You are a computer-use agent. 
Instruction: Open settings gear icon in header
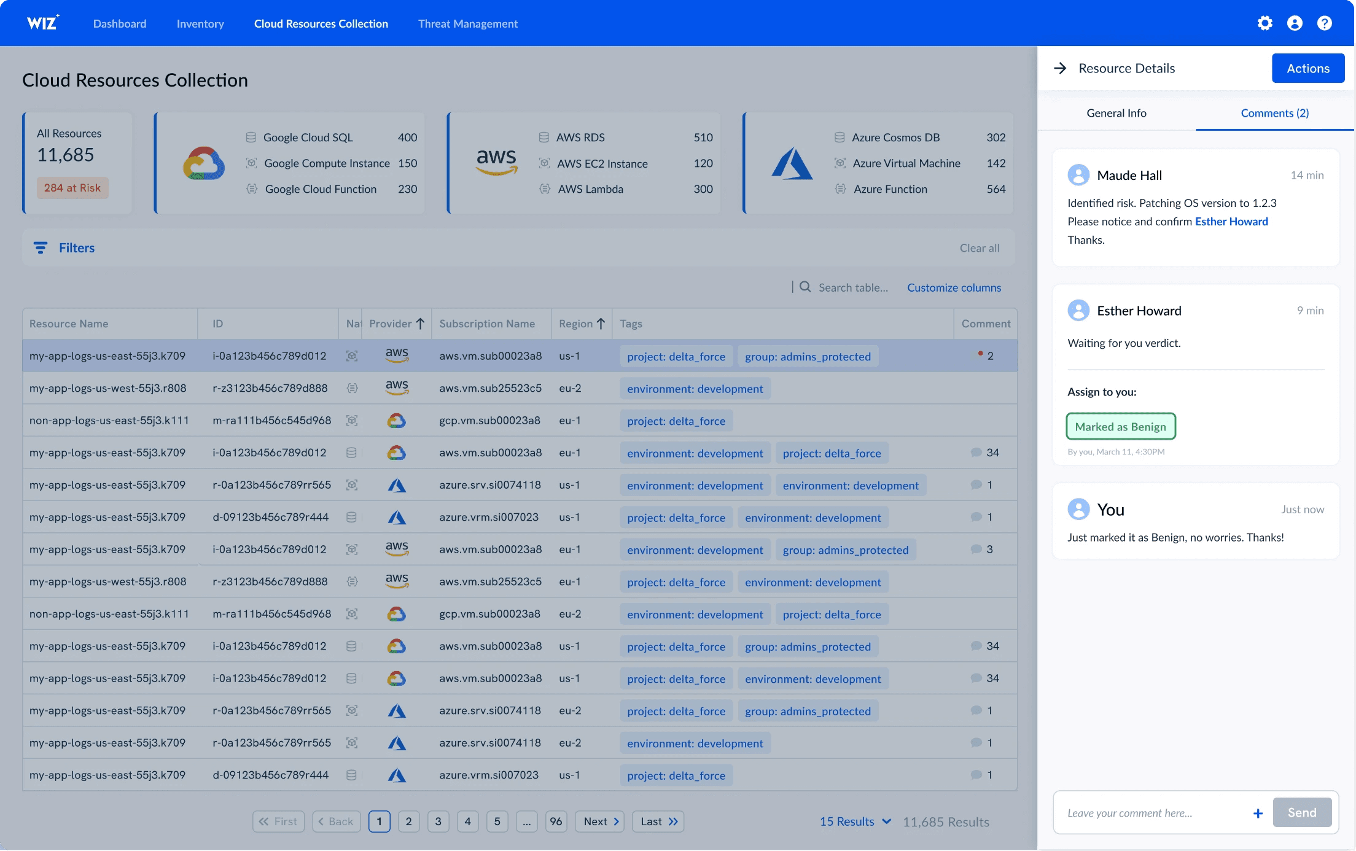coord(1264,23)
